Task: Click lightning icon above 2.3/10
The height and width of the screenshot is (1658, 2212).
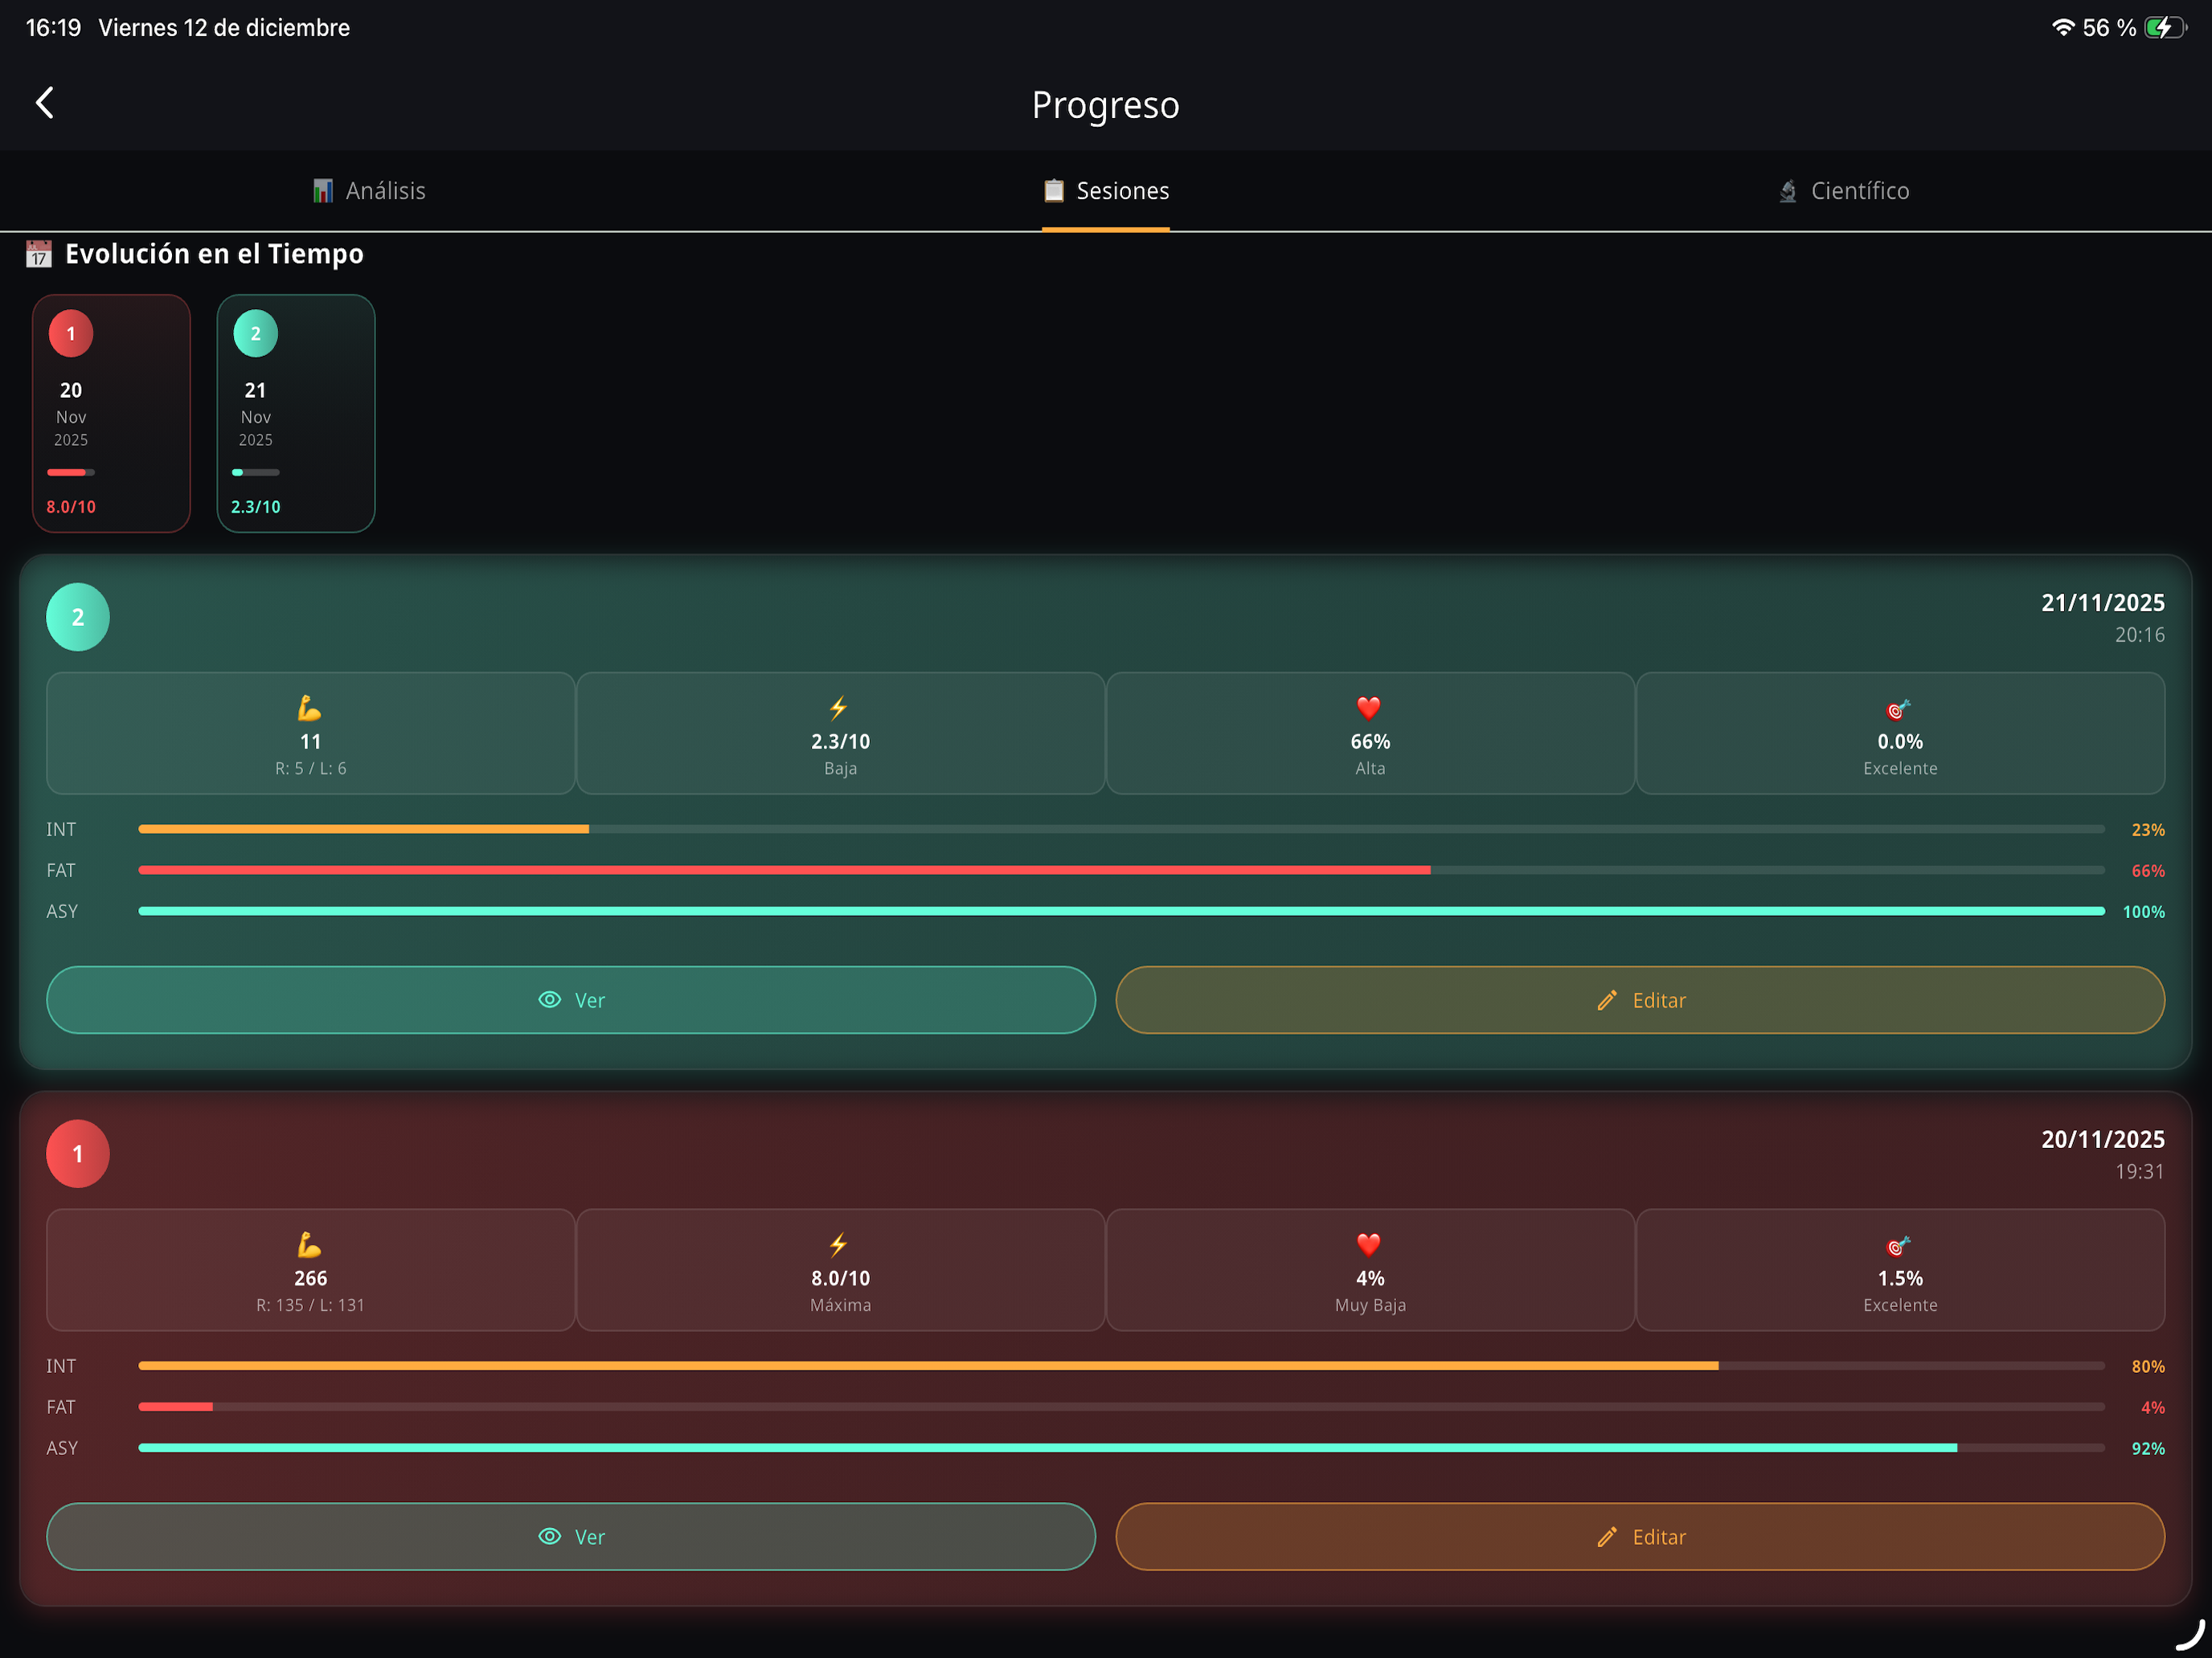Action: point(839,709)
